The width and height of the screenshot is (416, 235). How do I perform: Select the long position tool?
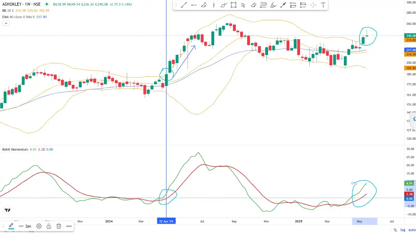pos(293,5)
